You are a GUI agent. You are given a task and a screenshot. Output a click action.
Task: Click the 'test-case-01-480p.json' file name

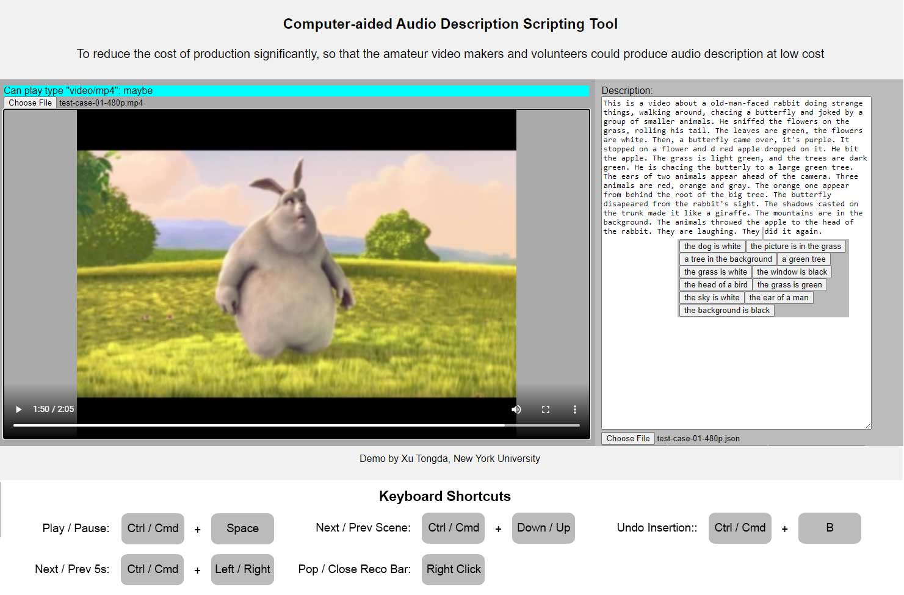698,439
